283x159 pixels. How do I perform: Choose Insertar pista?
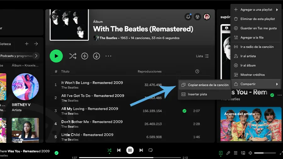[x=204, y=94]
